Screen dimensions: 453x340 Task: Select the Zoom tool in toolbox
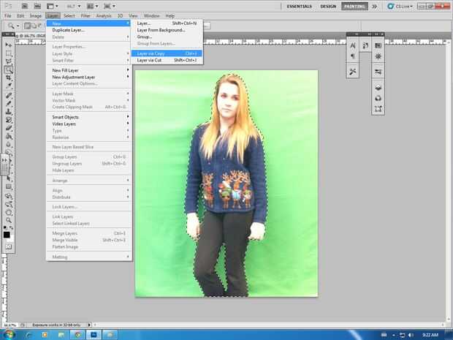(8, 220)
